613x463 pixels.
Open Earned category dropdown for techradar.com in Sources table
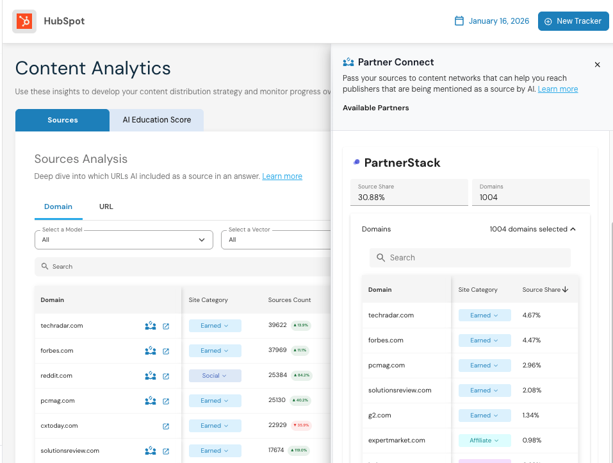click(x=215, y=326)
